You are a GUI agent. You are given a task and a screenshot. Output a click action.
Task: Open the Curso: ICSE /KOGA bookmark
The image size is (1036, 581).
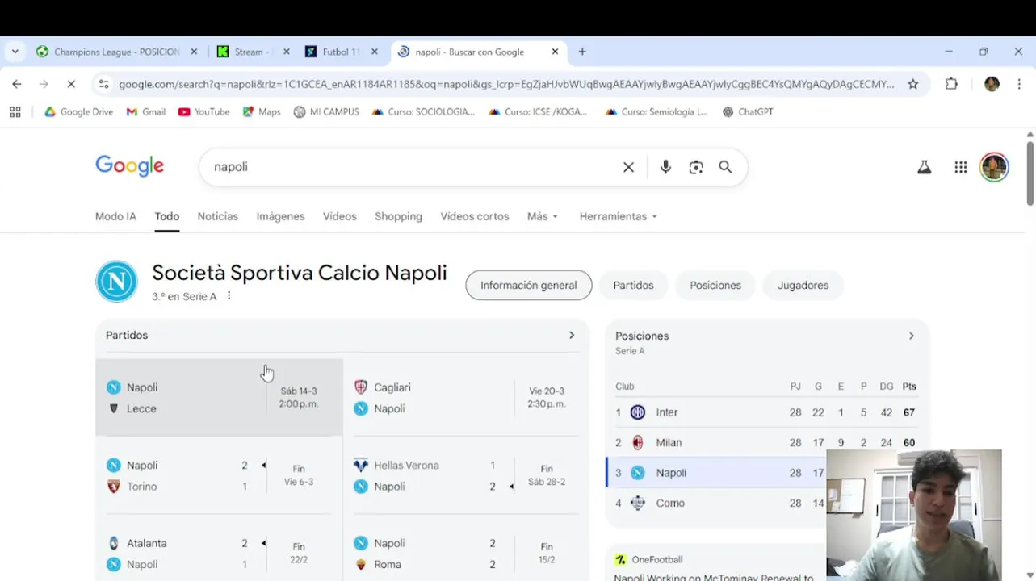(x=538, y=112)
